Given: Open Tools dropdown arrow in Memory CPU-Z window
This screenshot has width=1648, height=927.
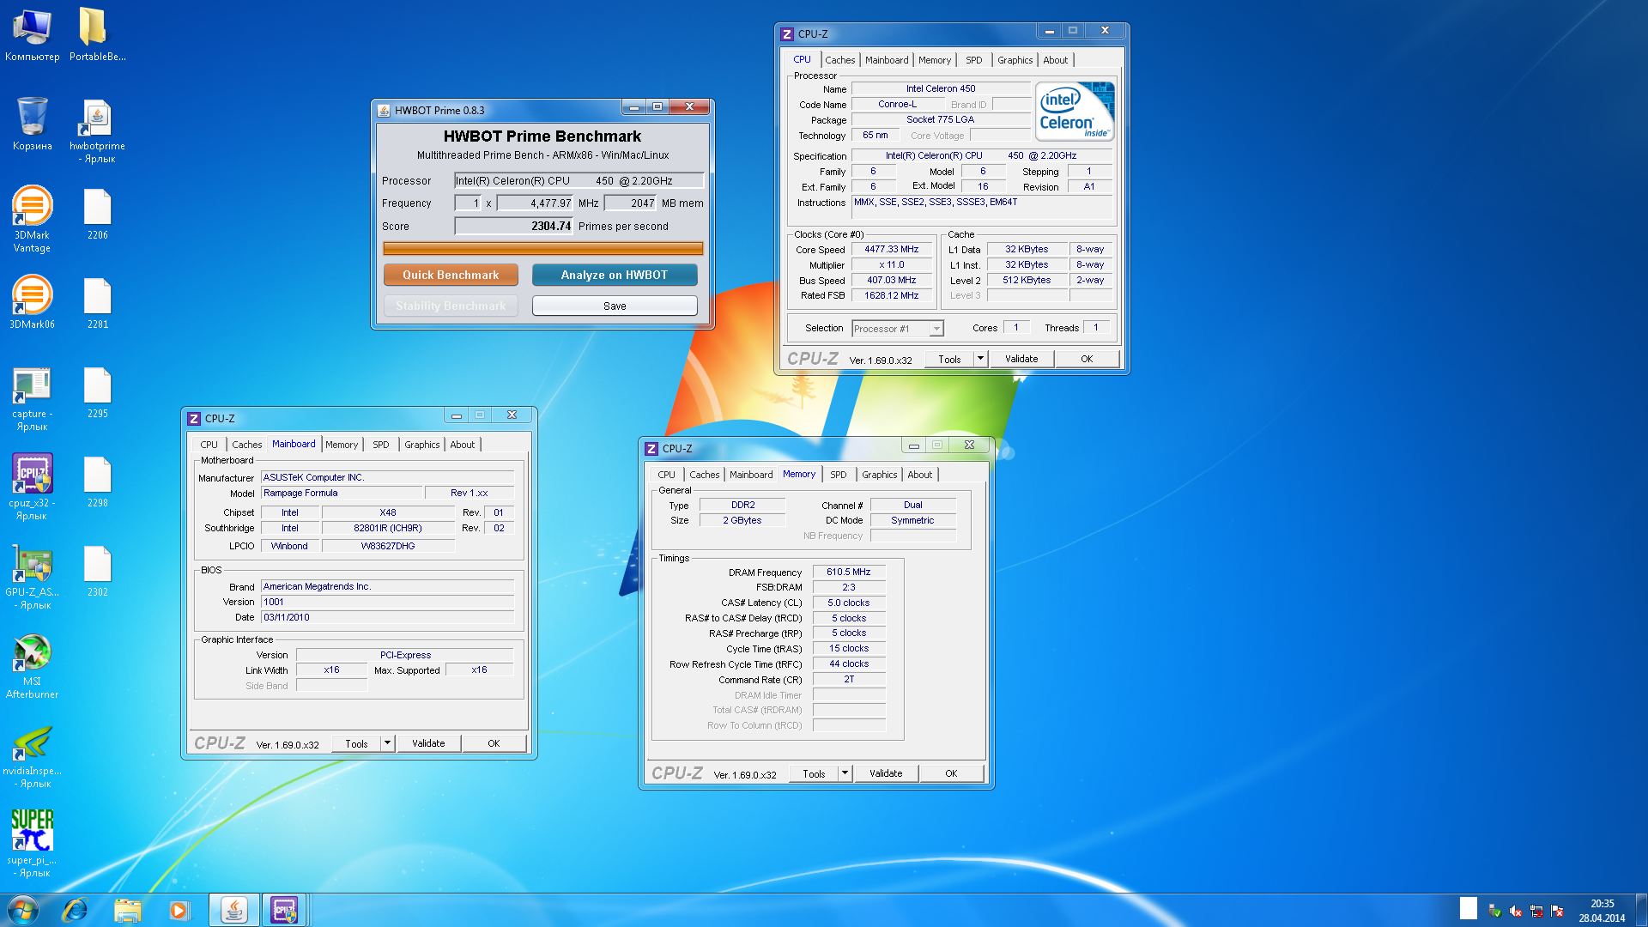Looking at the screenshot, I should [845, 773].
